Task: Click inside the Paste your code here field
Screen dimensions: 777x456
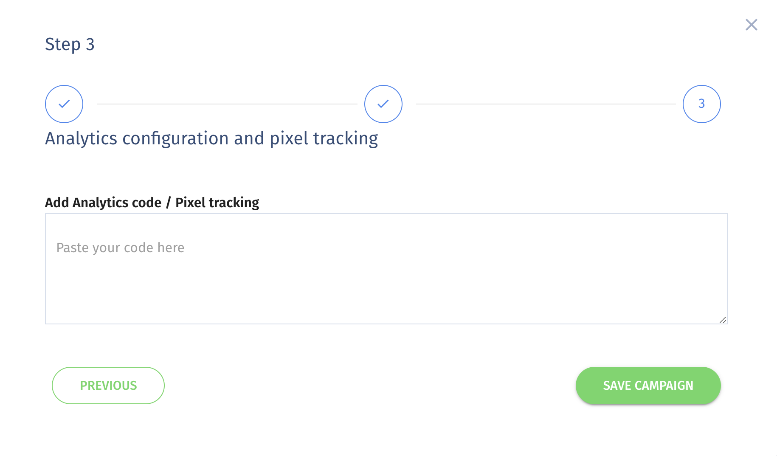Action: click(x=386, y=269)
